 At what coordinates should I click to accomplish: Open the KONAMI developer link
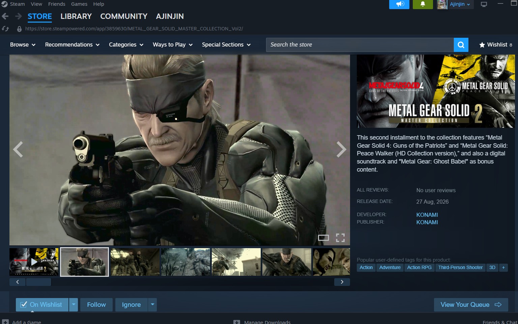tap(427, 215)
